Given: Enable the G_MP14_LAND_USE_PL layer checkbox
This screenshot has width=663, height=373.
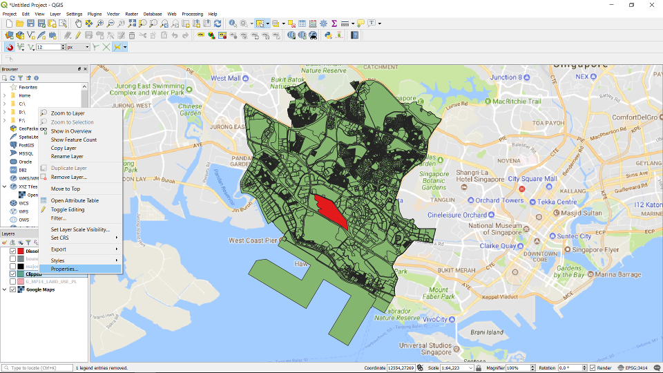Looking at the screenshot, I should click(x=12, y=282).
